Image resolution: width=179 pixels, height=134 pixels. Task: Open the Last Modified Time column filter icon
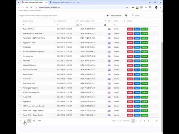pyautogui.click(x=105, y=21)
